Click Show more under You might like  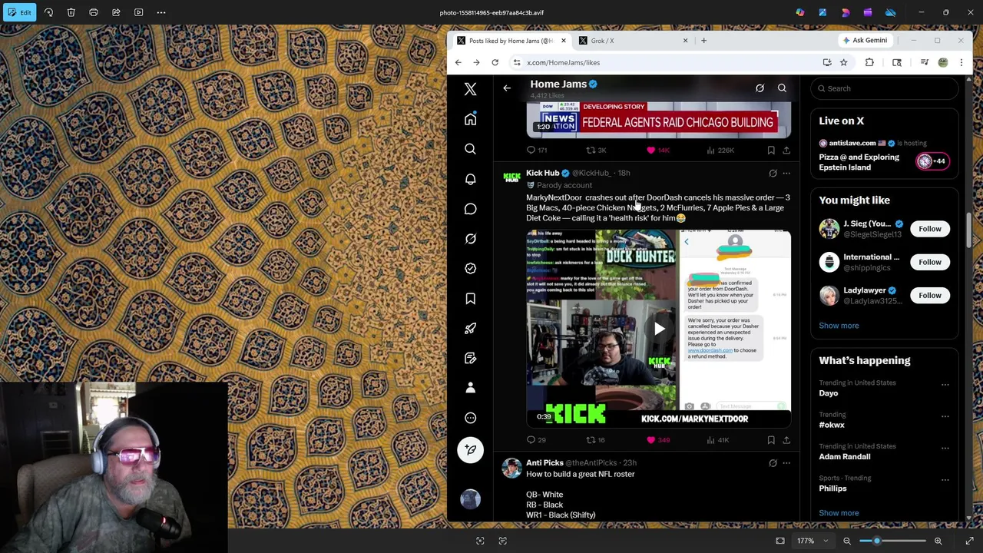pos(839,326)
